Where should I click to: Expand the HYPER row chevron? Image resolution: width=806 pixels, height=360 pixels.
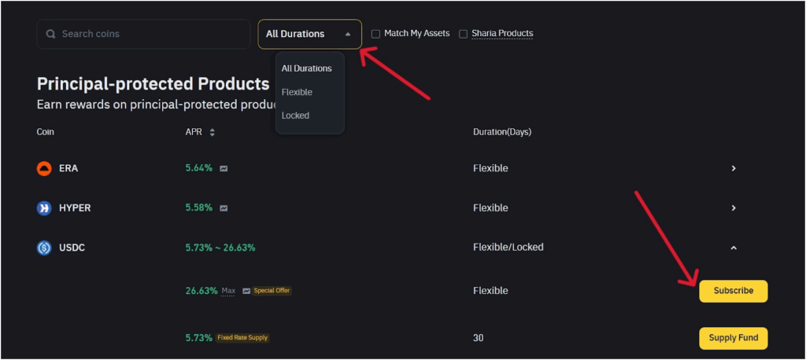(x=734, y=208)
